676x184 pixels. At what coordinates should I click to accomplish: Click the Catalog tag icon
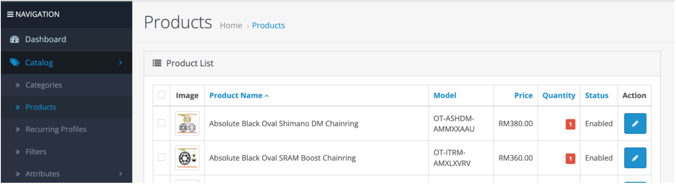pyautogui.click(x=15, y=62)
